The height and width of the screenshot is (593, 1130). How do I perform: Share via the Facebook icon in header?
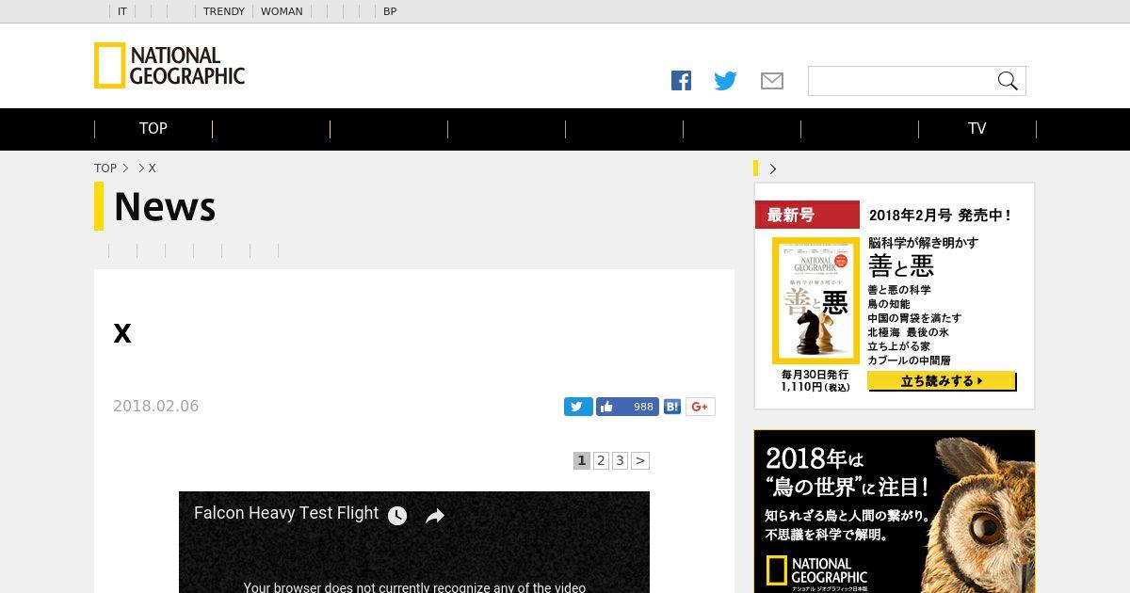pyautogui.click(x=681, y=81)
